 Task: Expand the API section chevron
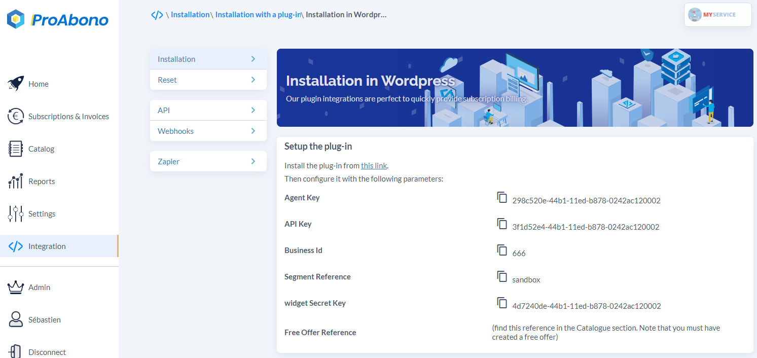pos(253,110)
